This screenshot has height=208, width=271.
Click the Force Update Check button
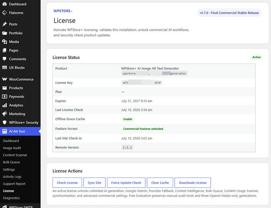tap(126, 183)
